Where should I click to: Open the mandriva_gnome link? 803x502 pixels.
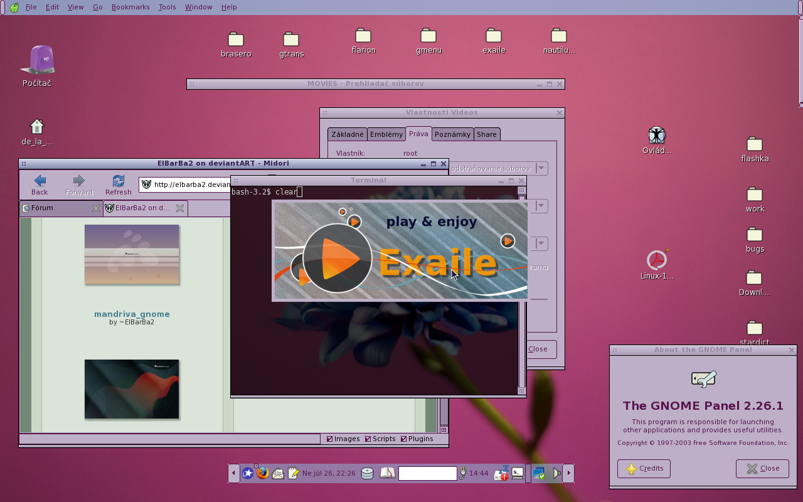132,314
